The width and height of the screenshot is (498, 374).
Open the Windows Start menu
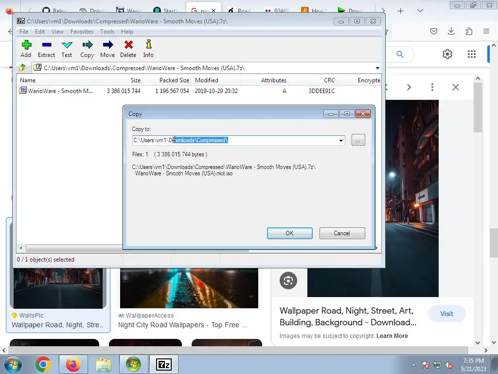[13, 364]
